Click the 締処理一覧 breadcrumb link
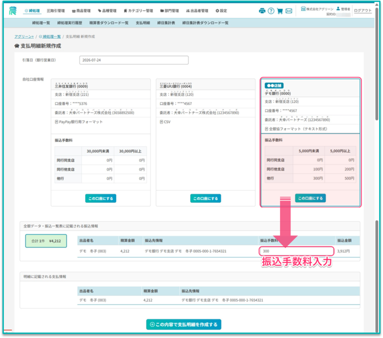 [x=50, y=36]
